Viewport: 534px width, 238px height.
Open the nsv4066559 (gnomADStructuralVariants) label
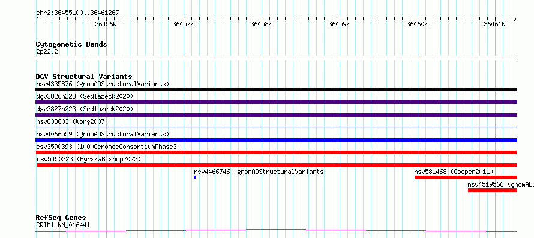[103, 134]
